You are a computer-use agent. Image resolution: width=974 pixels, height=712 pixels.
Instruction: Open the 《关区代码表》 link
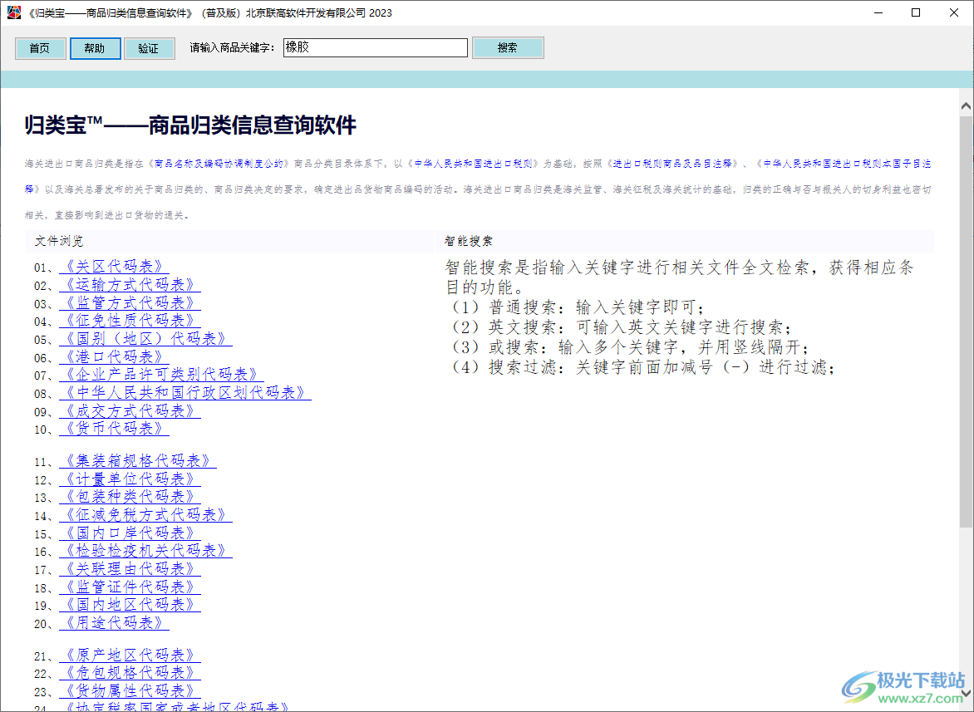pyautogui.click(x=114, y=267)
